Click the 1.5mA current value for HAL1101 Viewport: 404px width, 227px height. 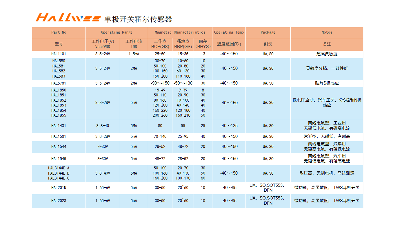(134, 54)
